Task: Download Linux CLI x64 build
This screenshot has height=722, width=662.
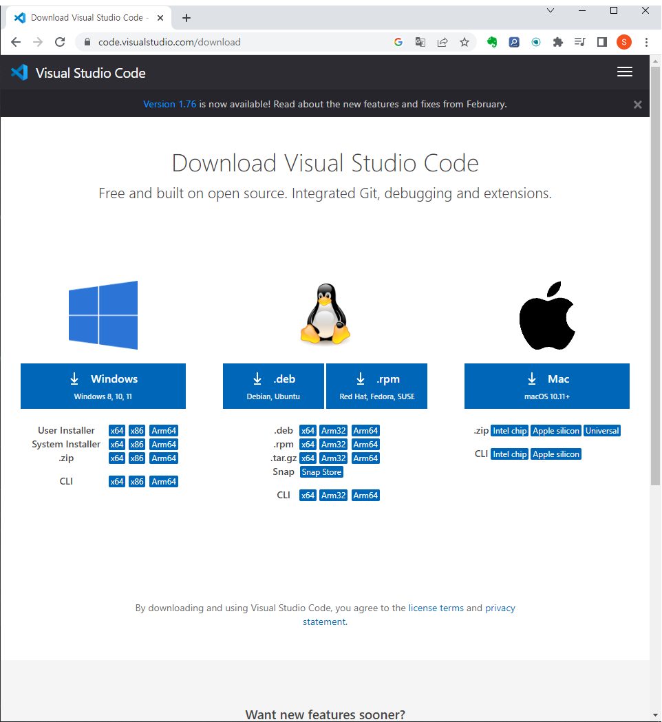Action: point(308,496)
